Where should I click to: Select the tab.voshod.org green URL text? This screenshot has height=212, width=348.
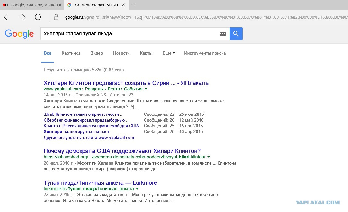pos(124,157)
